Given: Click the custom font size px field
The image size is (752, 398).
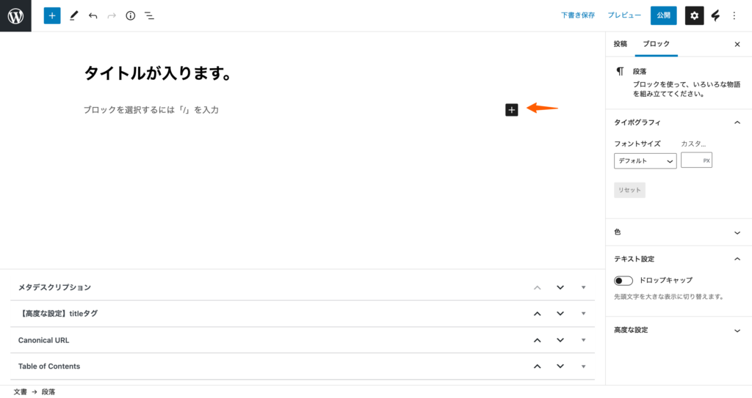Looking at the screenshot, I should pyautogui.click(x=692, y=161).
